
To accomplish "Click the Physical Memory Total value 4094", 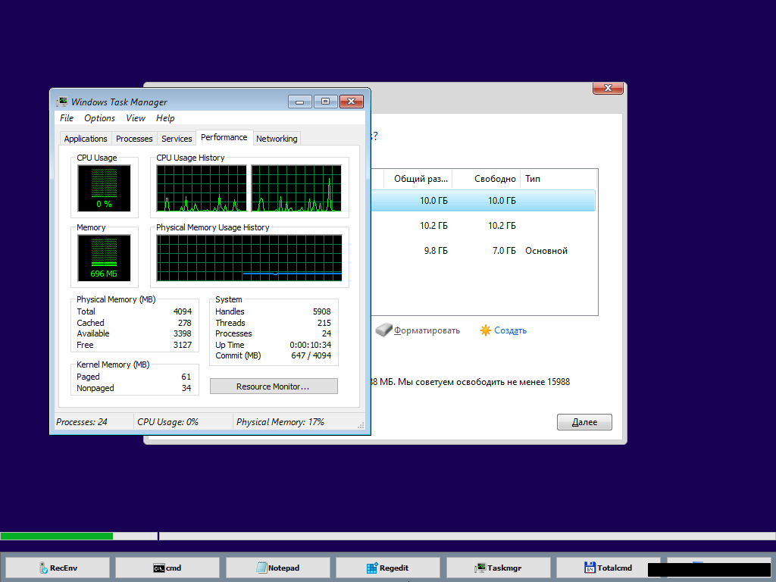I will click(182, 311).
